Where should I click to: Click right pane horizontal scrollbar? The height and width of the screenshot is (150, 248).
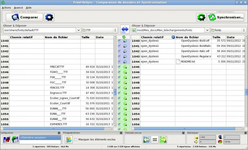(x=184, y=129)
